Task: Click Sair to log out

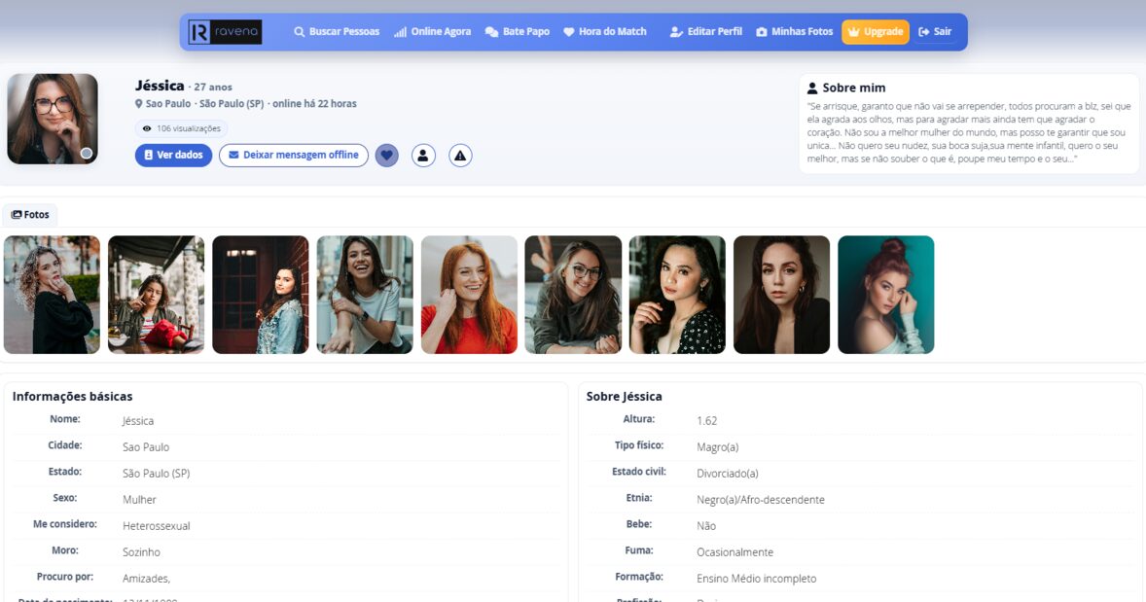Action: pyautogui.click(x=935, y=32)
